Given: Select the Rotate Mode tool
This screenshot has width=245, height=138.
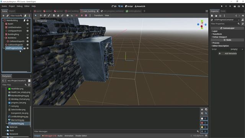Looking at the screenshot, I should (45, 15).
